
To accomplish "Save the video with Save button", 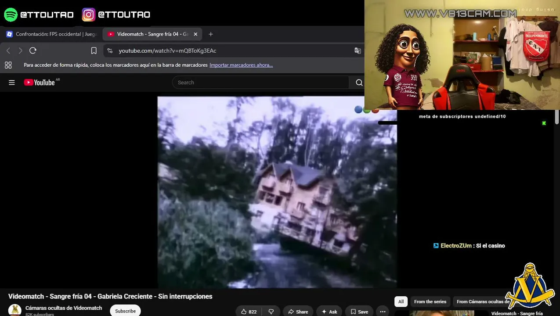I will click(359, 312).
